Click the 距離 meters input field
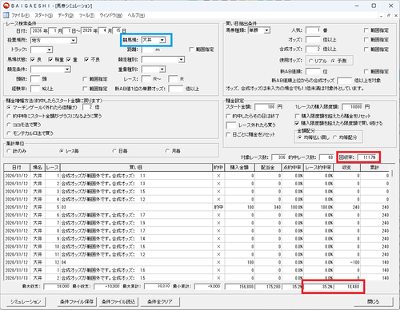This screenshot has height=310, width=400. coord(147,50)
